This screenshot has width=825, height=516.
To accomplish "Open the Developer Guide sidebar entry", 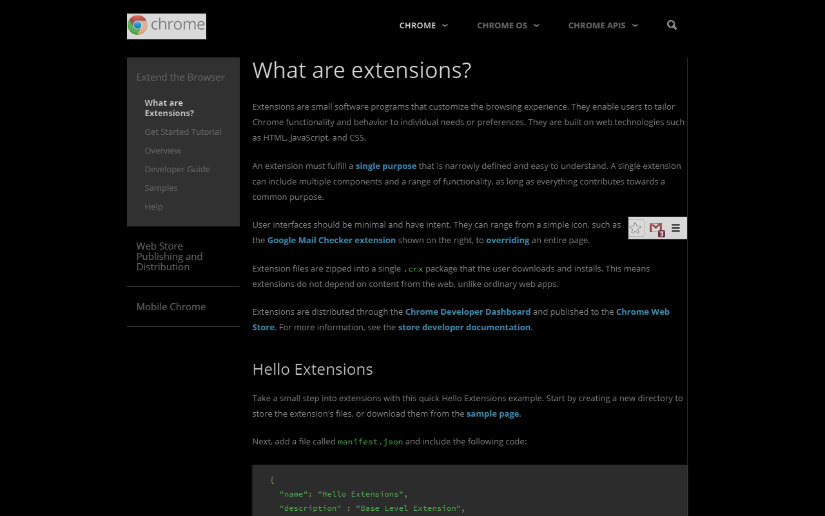I will tap(177, 169).
